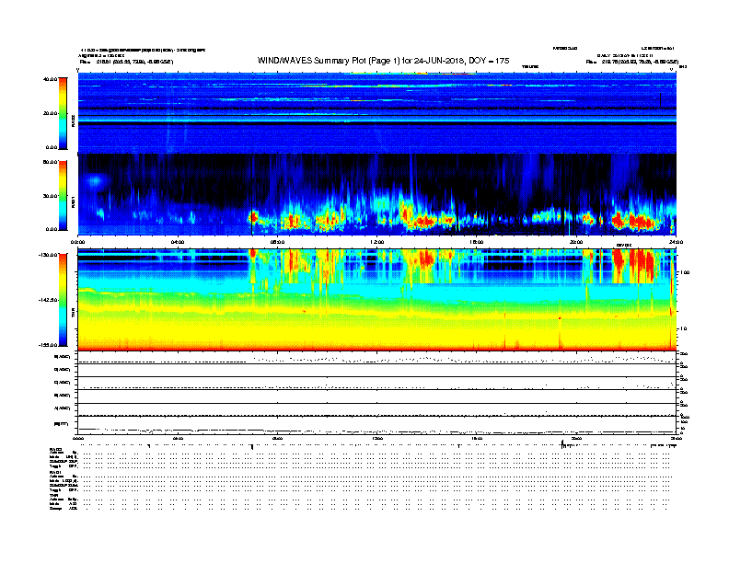
Task: Click the 100 tick on TNR right axis
Action: [685, 272]
